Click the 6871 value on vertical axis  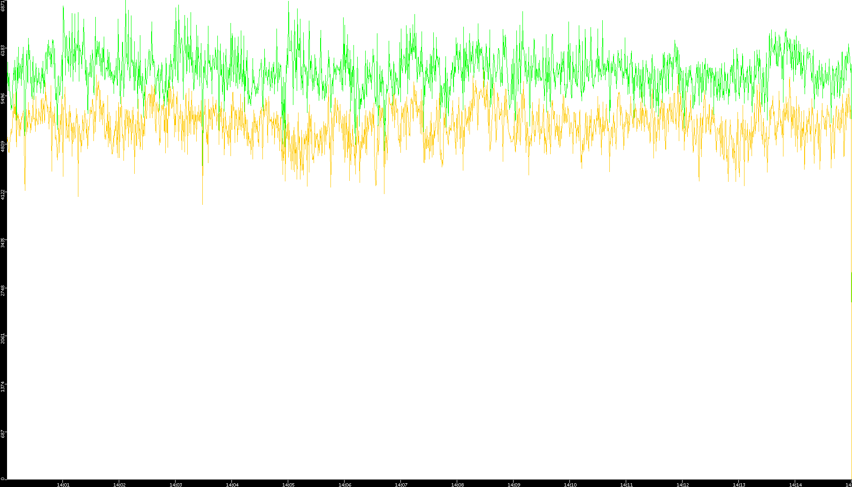pos(3,6)
